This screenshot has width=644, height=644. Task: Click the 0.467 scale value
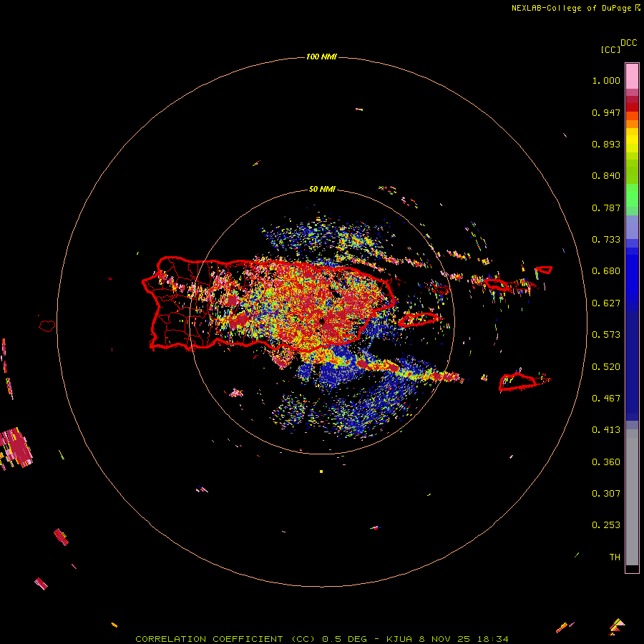[606, 399]
